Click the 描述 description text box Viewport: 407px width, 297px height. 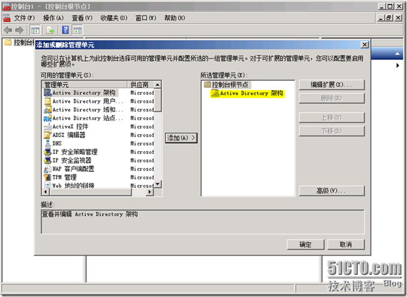pos(203,222)
